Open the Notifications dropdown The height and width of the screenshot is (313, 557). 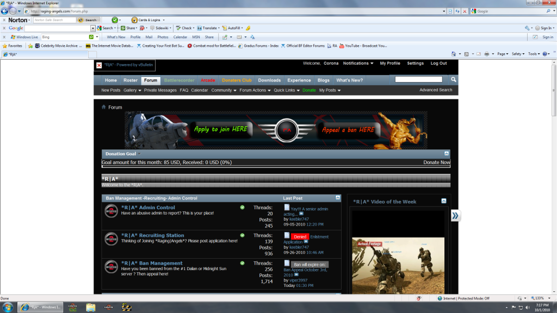pyautogui.click(x=358, y=63)
